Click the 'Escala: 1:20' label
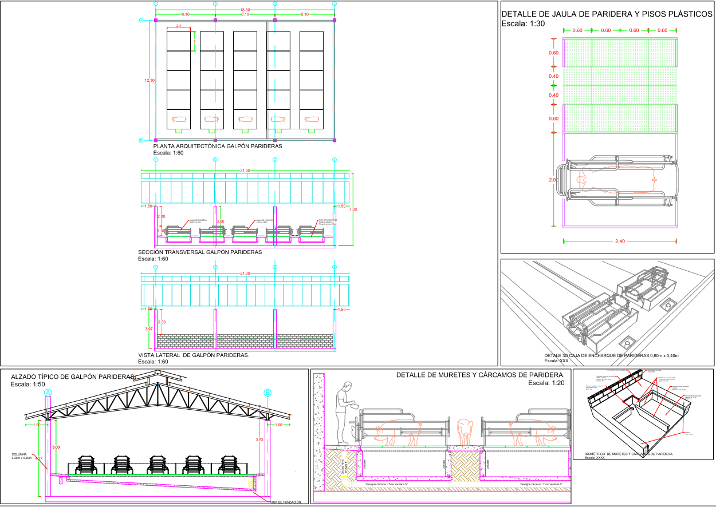Screen dimensions: 716x507 [546, 383]
